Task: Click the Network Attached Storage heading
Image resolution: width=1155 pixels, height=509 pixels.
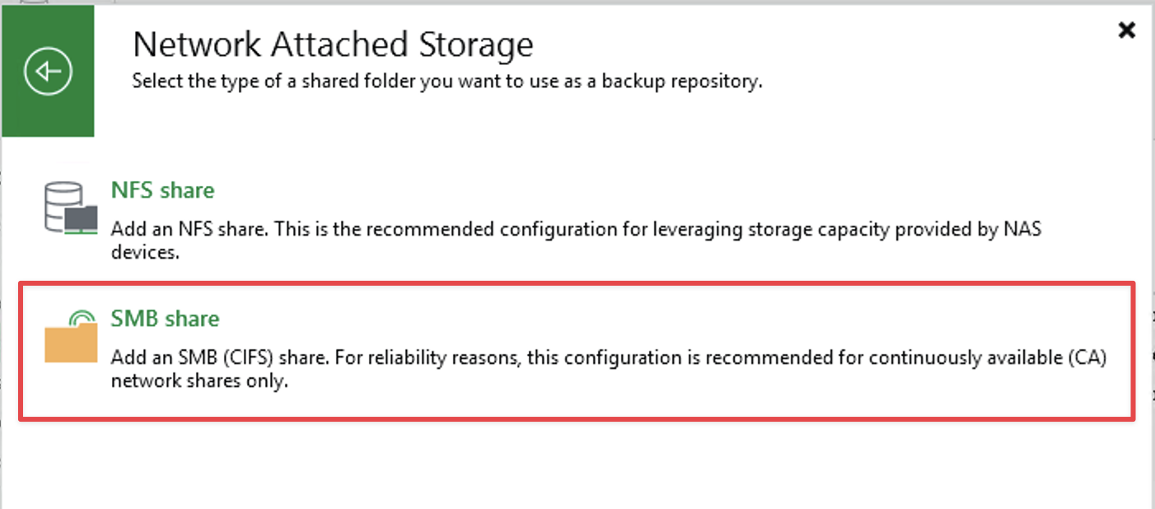Action: pos(333,44)
